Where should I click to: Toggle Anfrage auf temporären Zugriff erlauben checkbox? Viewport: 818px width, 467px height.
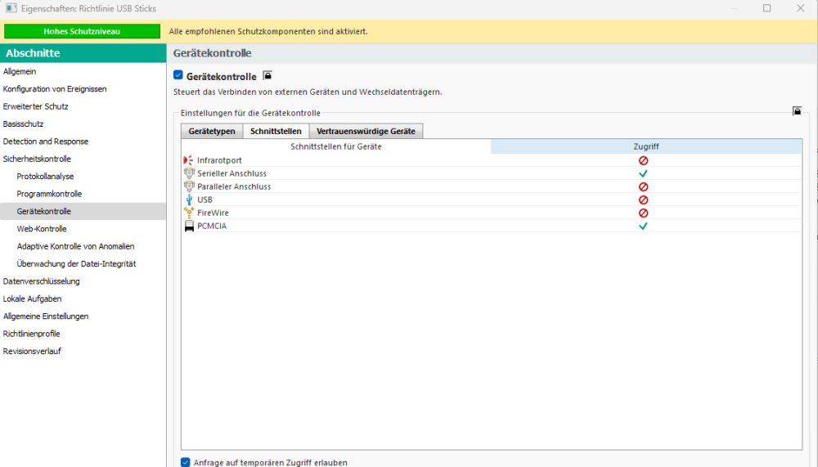[185, 462]
